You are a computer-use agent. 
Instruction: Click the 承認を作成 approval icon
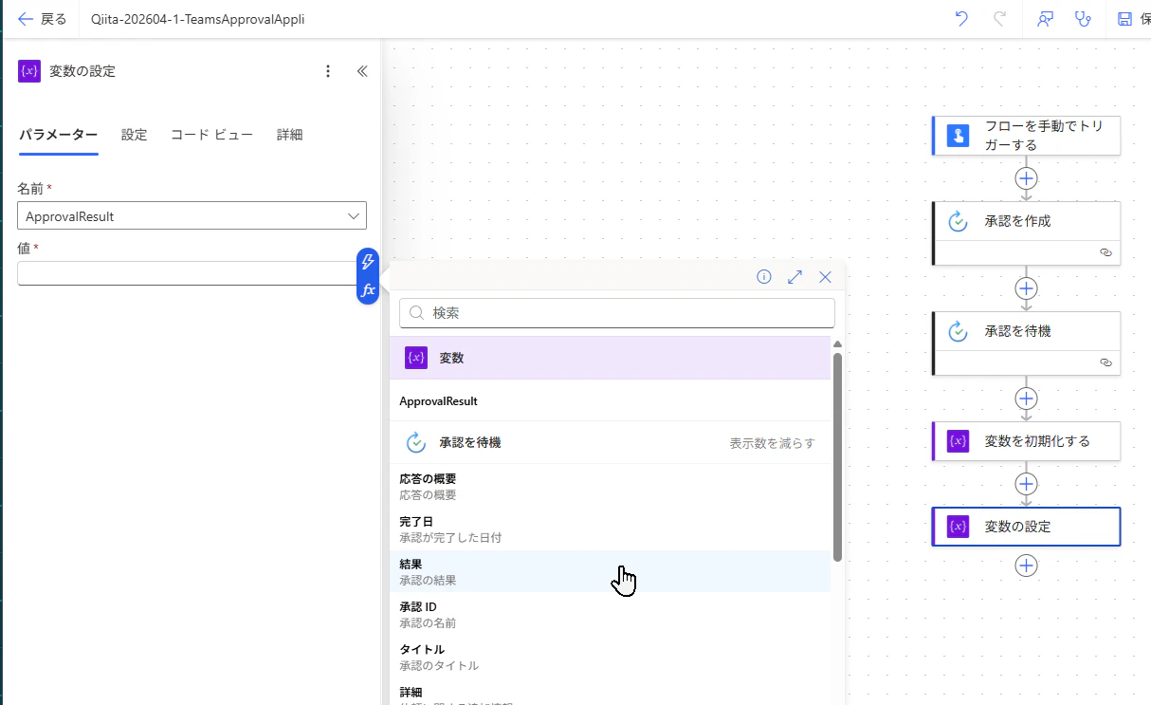(x=958, y=221)
